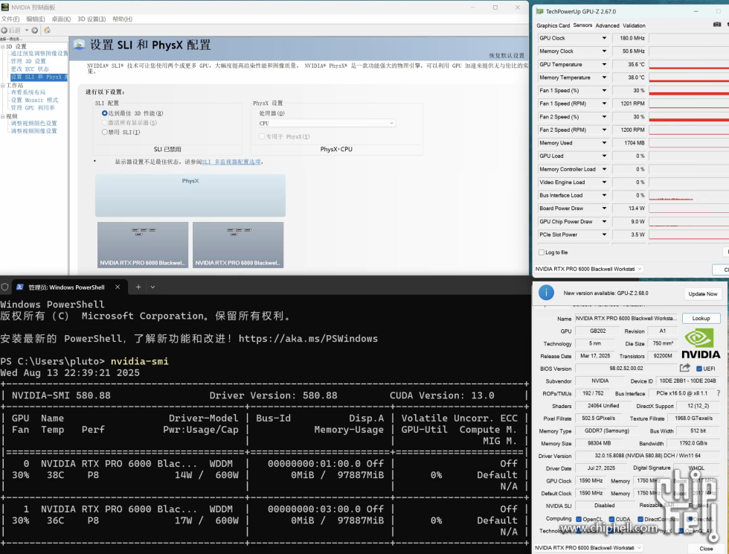This screenshot has height=554, width=729.
Task: Click Close in the GPU-Z Graphics Card window
Action: coord(706,548)
